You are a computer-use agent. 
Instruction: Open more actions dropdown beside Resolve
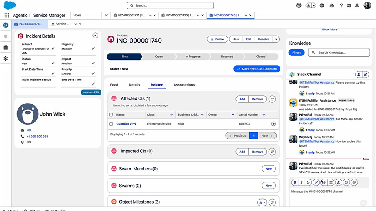tap(276, 39)
